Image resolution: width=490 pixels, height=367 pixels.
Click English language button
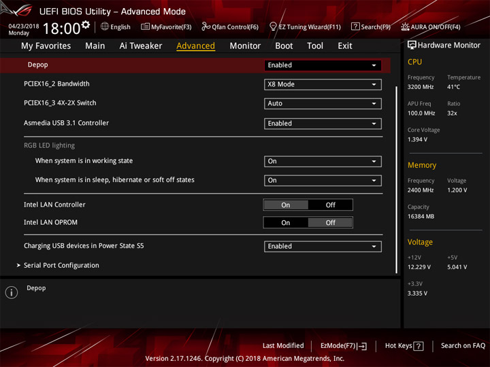tap(120, 27)
